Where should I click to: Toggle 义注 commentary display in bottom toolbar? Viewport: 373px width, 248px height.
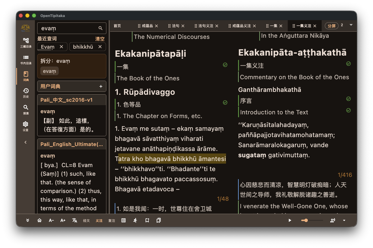(99, 221)
